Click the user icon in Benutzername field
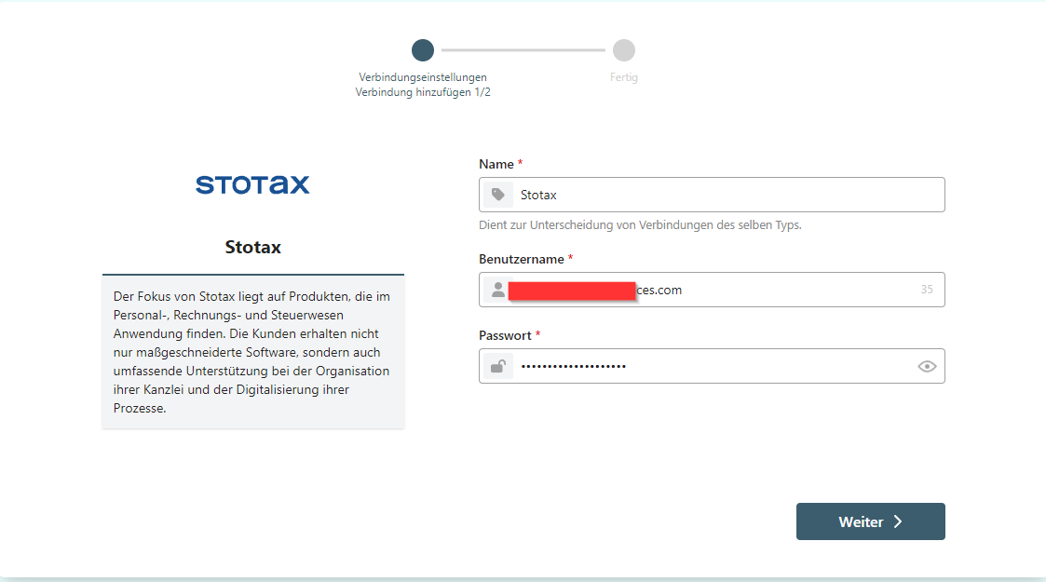This screenshot has height=582, width=1046. (x=497, y=290)
